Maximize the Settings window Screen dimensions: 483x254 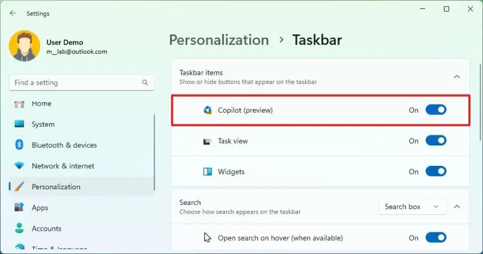(x=446, y=9)
